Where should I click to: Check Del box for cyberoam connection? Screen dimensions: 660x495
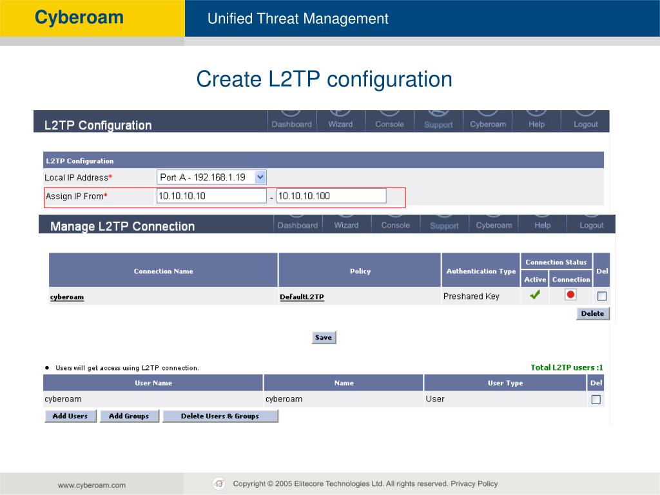(x=602, y=296)
